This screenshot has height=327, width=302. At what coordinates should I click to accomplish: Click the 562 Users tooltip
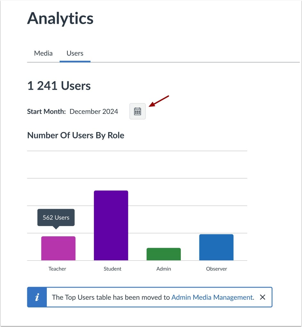point(56,218)
